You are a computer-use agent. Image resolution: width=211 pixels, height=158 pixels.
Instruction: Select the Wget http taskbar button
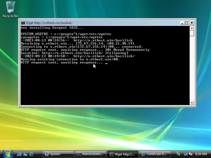122,154
